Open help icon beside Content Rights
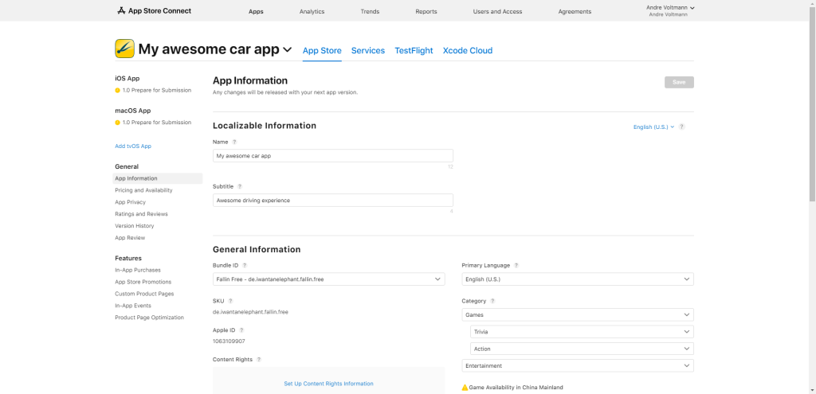 tap(259, 360)
